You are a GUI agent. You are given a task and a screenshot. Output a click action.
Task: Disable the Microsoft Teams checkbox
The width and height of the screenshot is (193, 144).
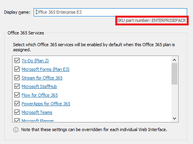(17, 112)
